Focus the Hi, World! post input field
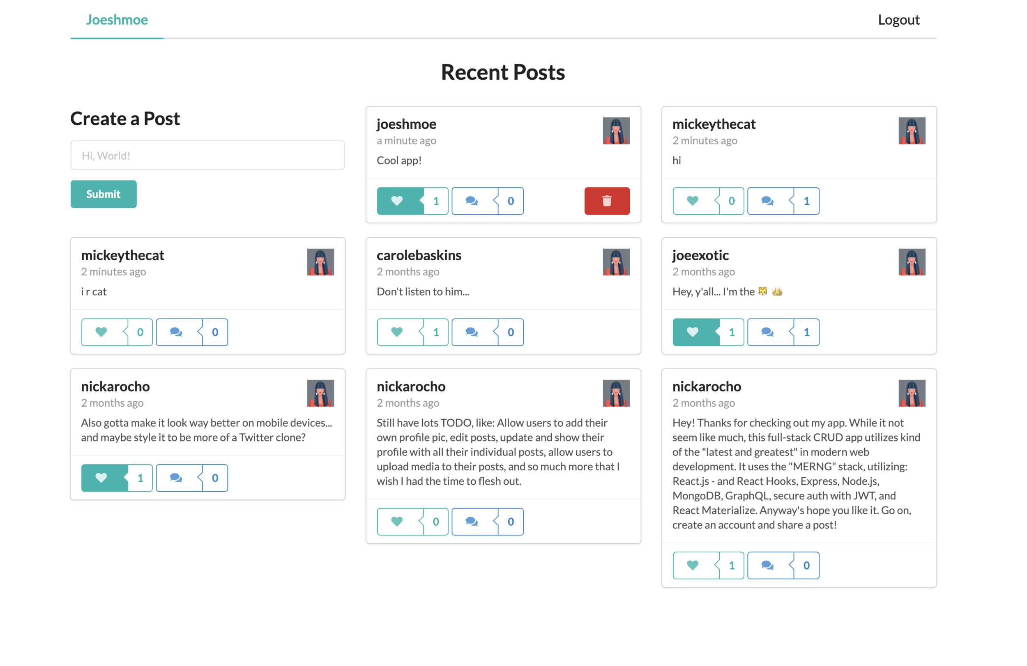 [207, 155]
